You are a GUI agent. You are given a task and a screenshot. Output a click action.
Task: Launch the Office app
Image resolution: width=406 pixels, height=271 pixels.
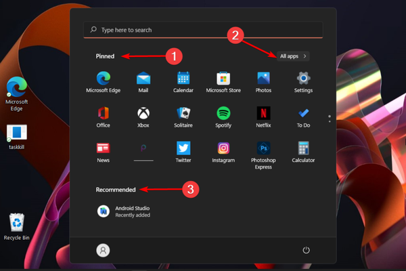pos(104,117)
